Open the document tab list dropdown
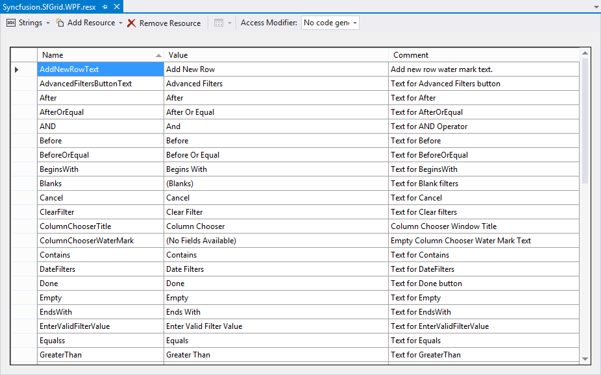This screenshot has width=601, height=375. 596,7
